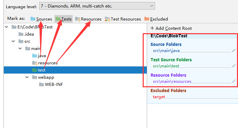The image size is (238, 128).
Task: Edit properties of src\main\resources folder
Action: (234, 81)
